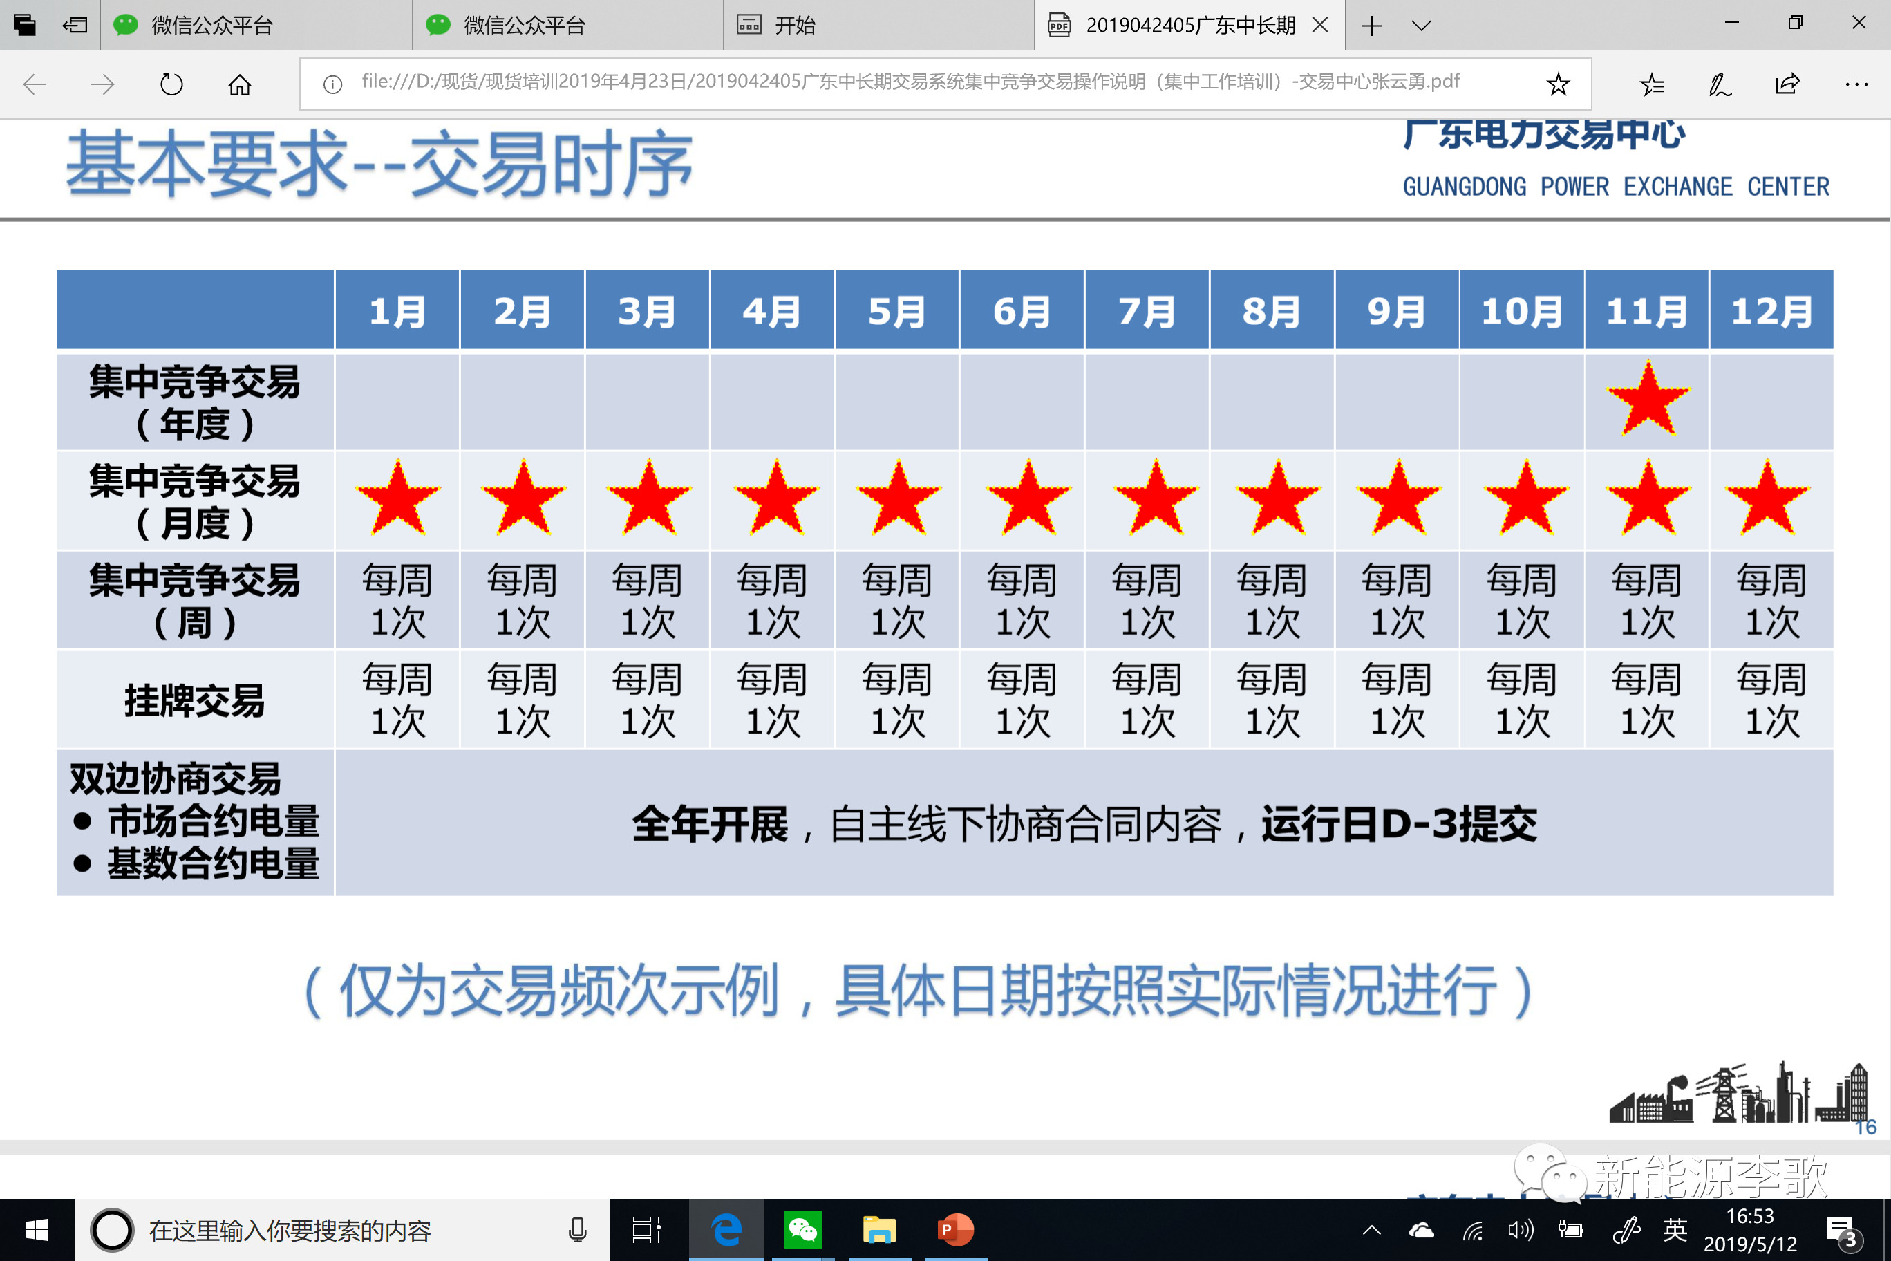Click the 集中竞争交易（月度）row label
Screen dimensions: 1891x1261
(195, 501)
